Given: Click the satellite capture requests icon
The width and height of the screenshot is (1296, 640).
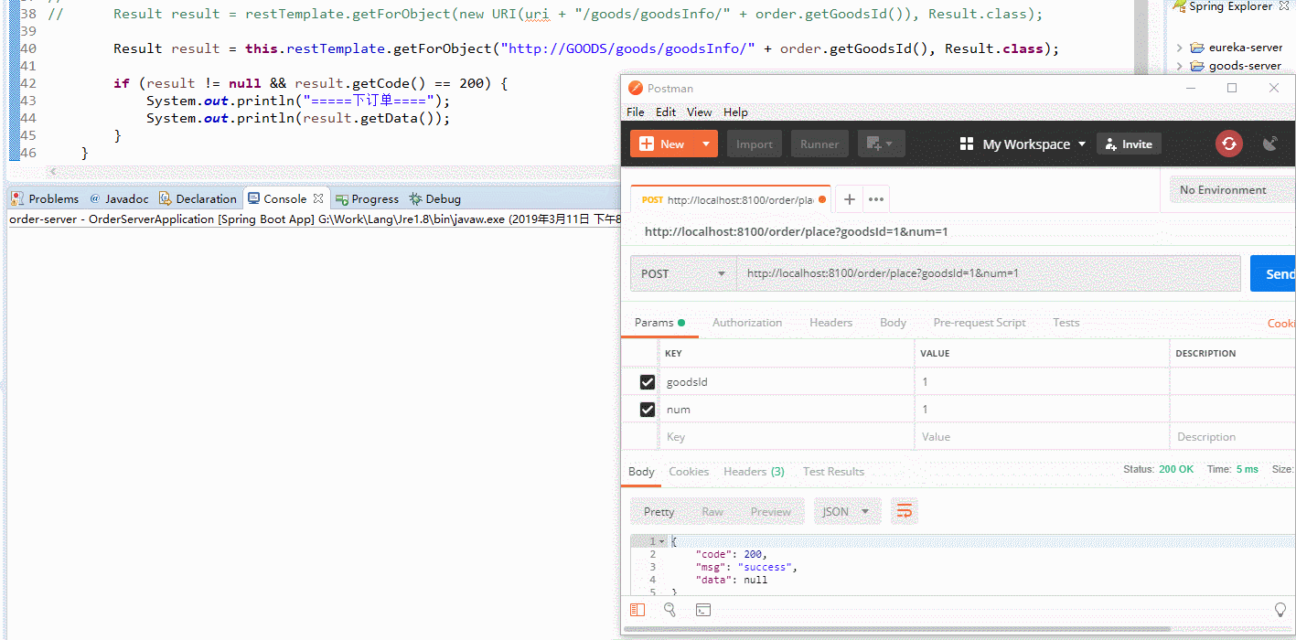Looking at the screenshot, I should [1269, 144].
